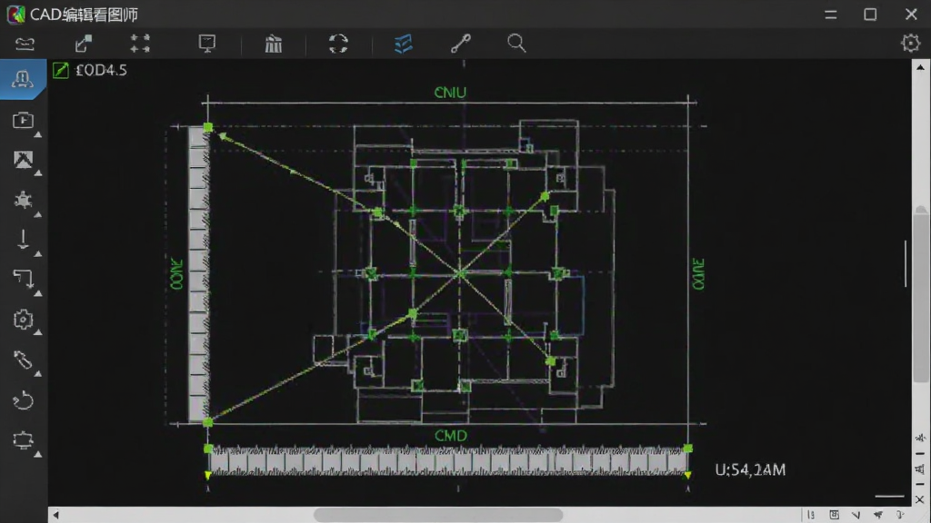The image size is (931, 523).
Task: Expand the play-frame tool flyout triangle
Action: pyautogui.click(x=38, y=134)
